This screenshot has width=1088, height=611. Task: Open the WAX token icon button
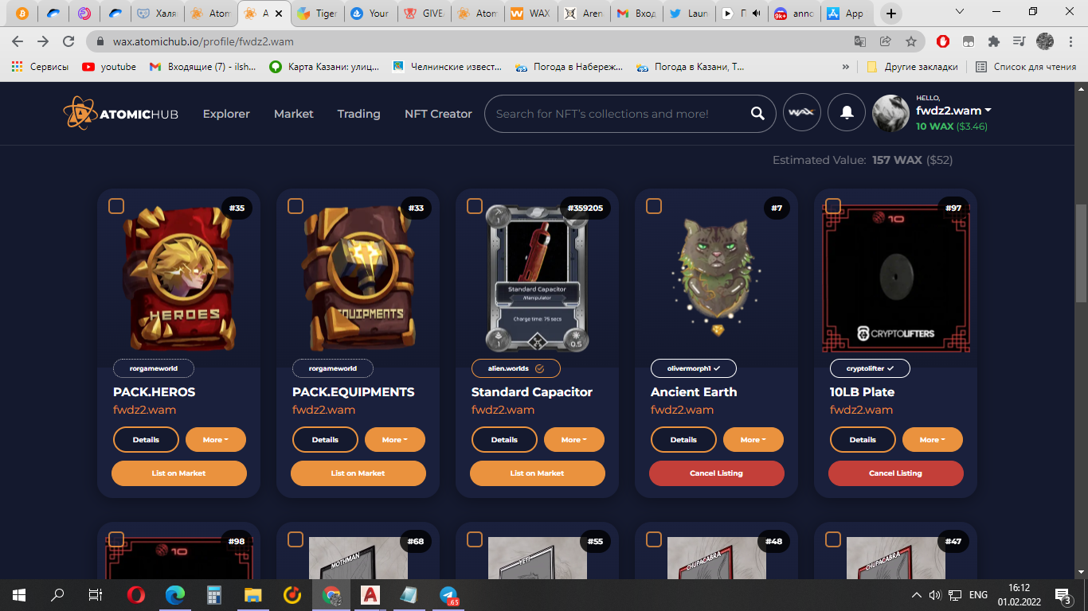(802, 113)
